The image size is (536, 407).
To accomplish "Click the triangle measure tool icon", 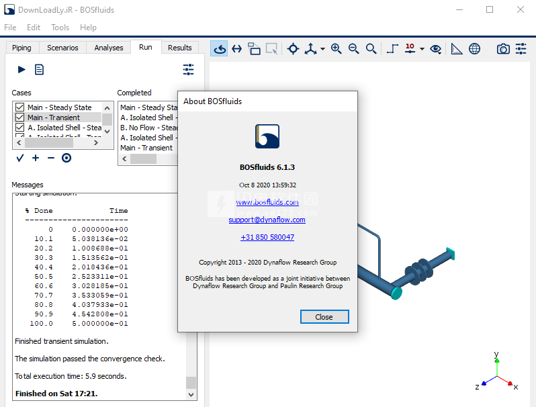I will coord(456,49).
